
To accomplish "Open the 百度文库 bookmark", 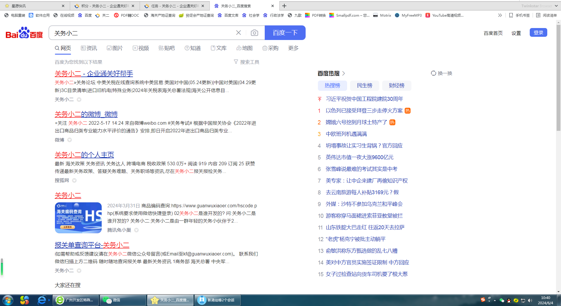I will click(x=228, y=15).
